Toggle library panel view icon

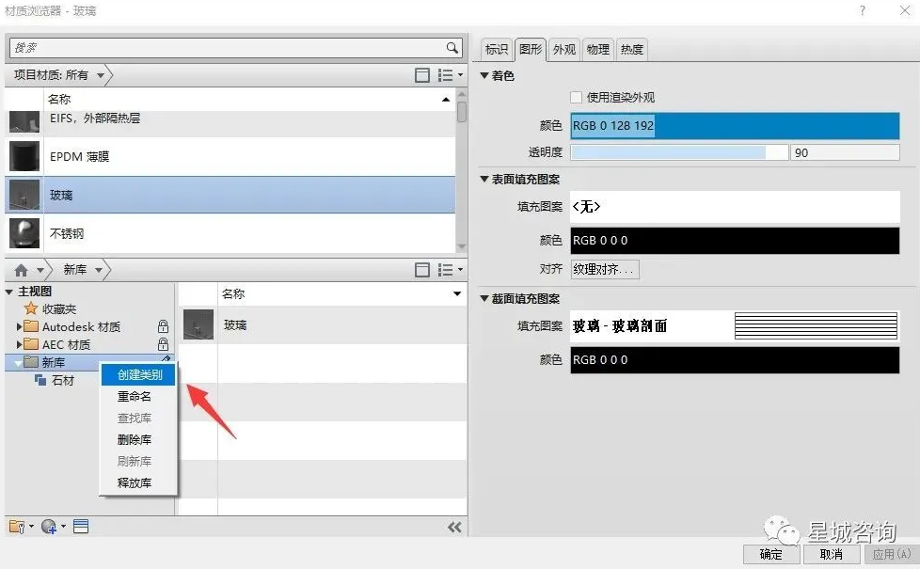(421, 270)
